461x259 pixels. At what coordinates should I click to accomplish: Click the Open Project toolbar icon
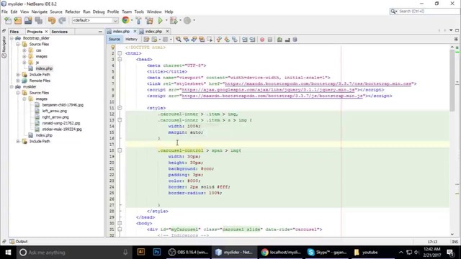[x=28, y=21]
